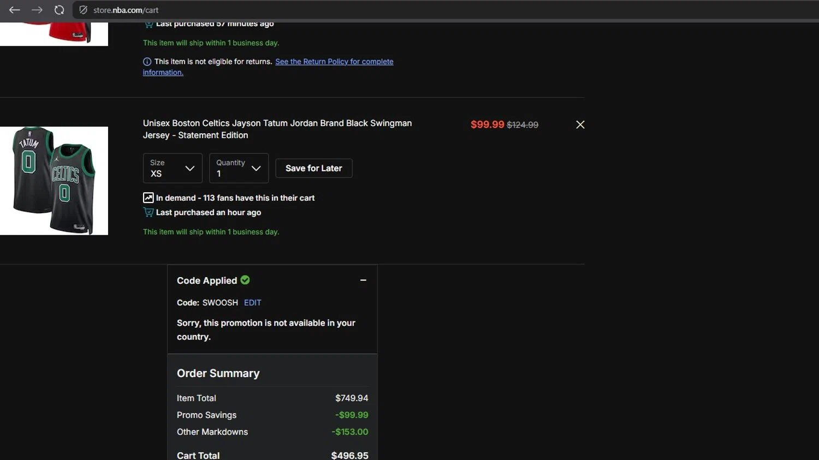Click the green Code Applied checkmark icon
Screen dimensions: 819x460
click(x=245, y=280)
